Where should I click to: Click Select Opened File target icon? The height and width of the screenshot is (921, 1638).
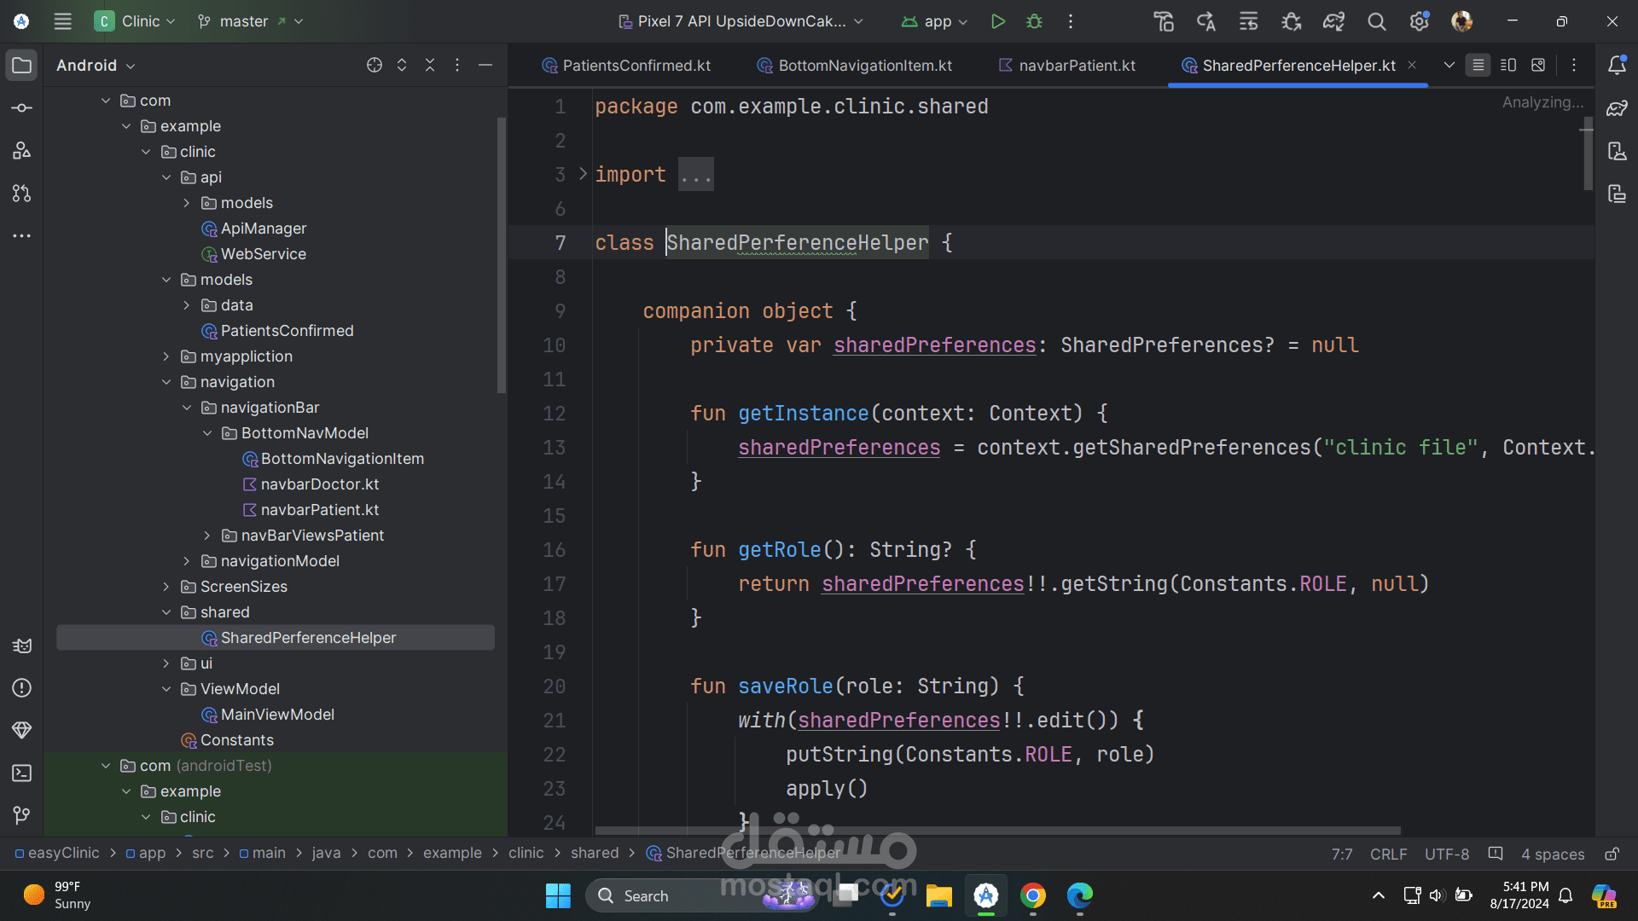[374, 65]
